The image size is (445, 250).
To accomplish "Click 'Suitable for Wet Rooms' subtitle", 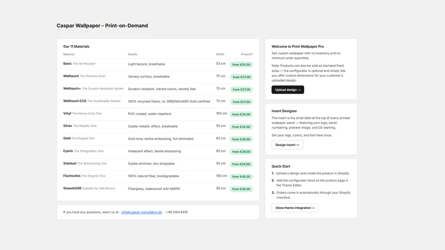I will pos(98,188).
